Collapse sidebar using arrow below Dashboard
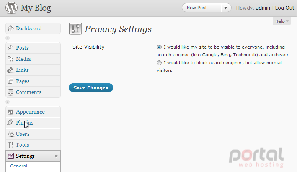Screen dimensions: 297x172 7,38
